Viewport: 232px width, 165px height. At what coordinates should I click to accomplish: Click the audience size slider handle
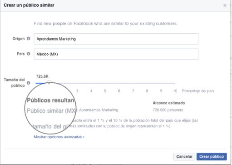(49, 83)
